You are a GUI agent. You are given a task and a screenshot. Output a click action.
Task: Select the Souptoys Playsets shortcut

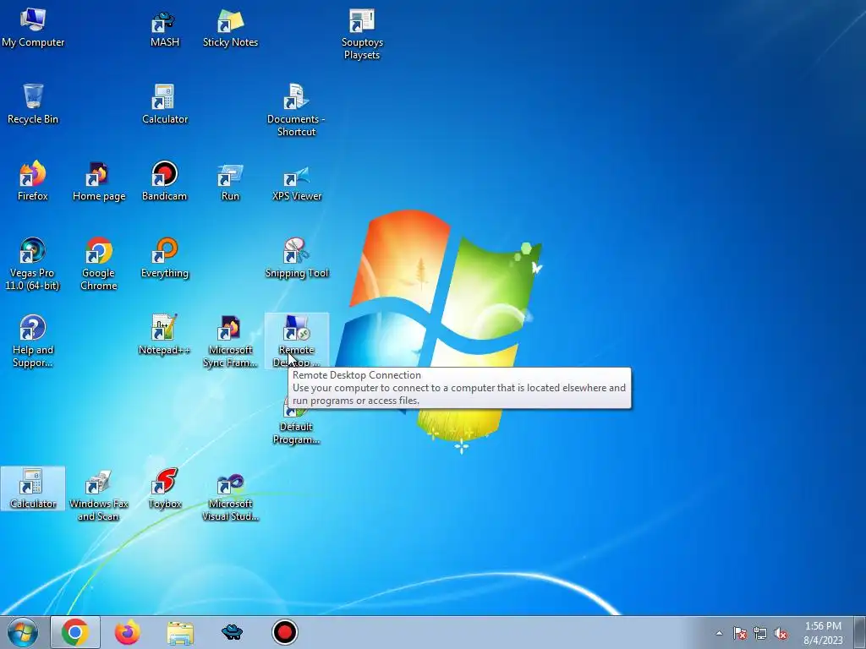point(362,34)
